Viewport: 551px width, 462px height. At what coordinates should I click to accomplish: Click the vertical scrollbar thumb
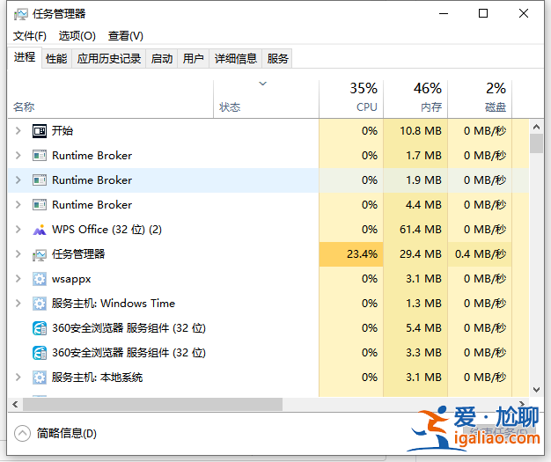click(536, 143)
